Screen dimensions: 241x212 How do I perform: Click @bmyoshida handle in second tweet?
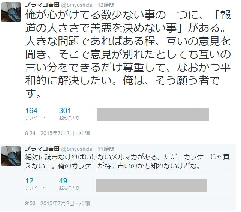[x=77, y=149]
